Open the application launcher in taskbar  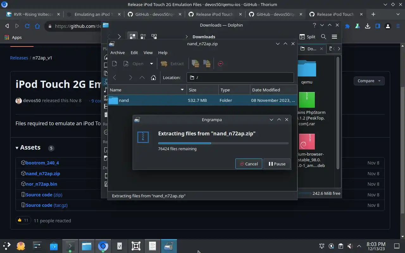[x=6, y=246]
